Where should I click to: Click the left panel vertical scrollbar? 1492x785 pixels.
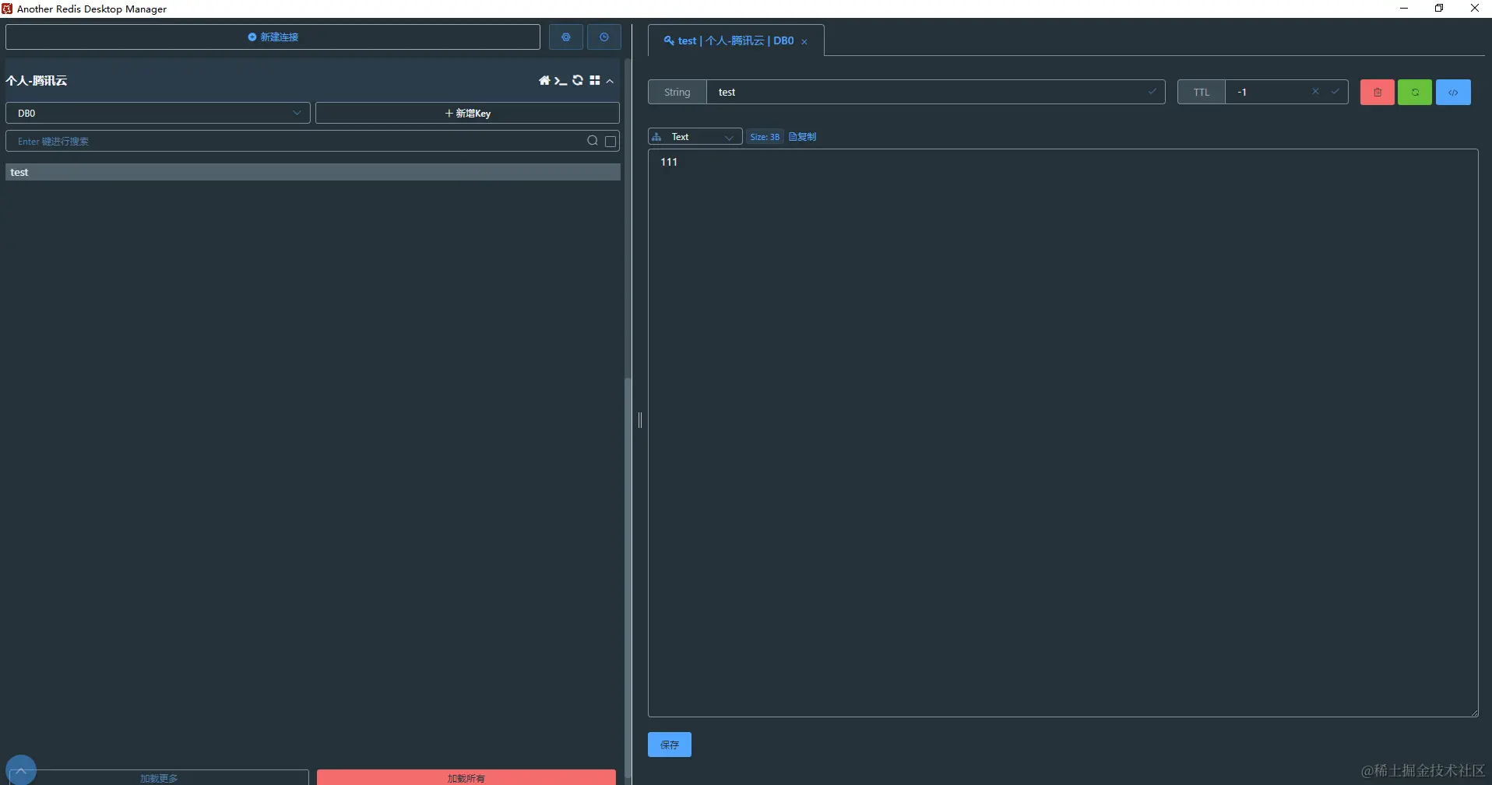[628, 576]
